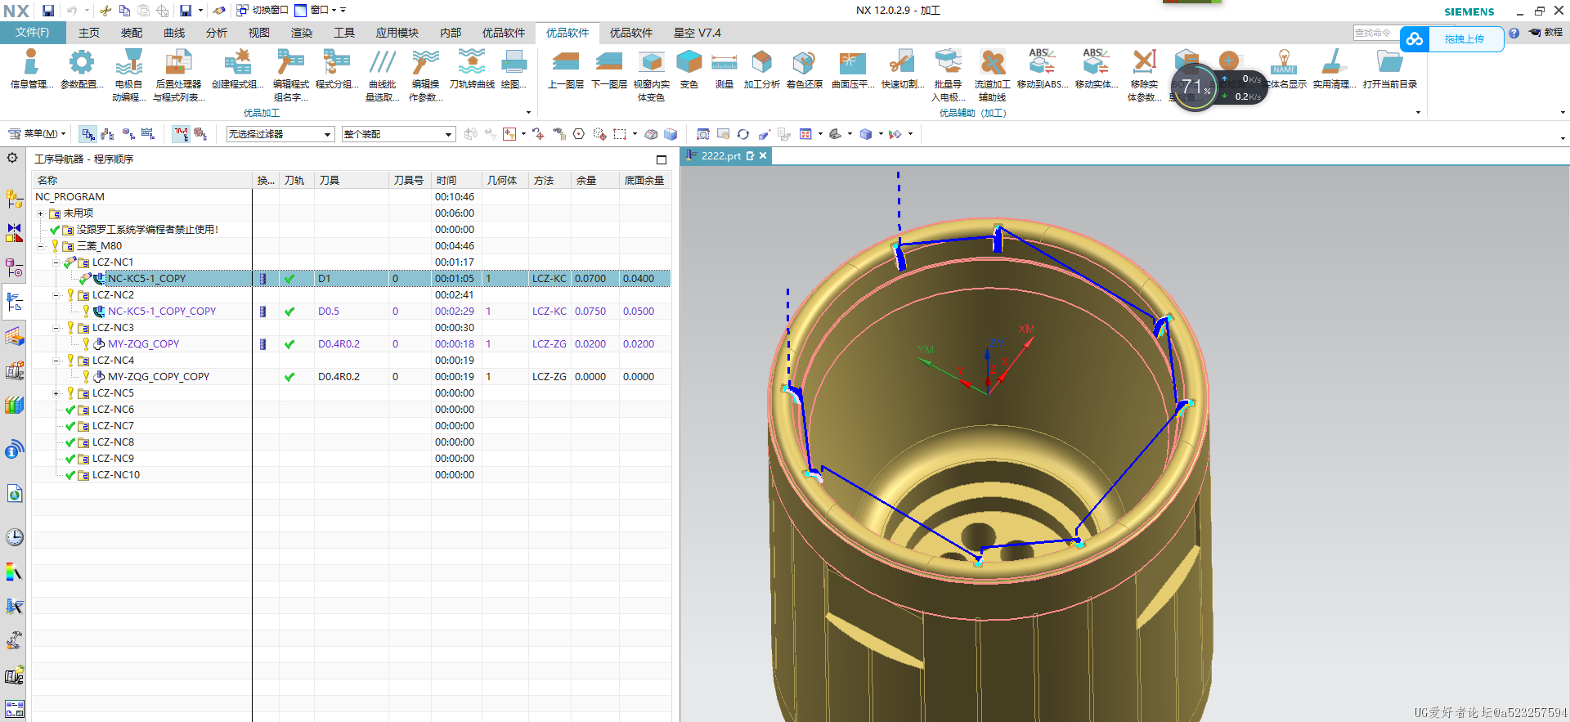Expand the LCZ-NC5 group

[56, 393]
